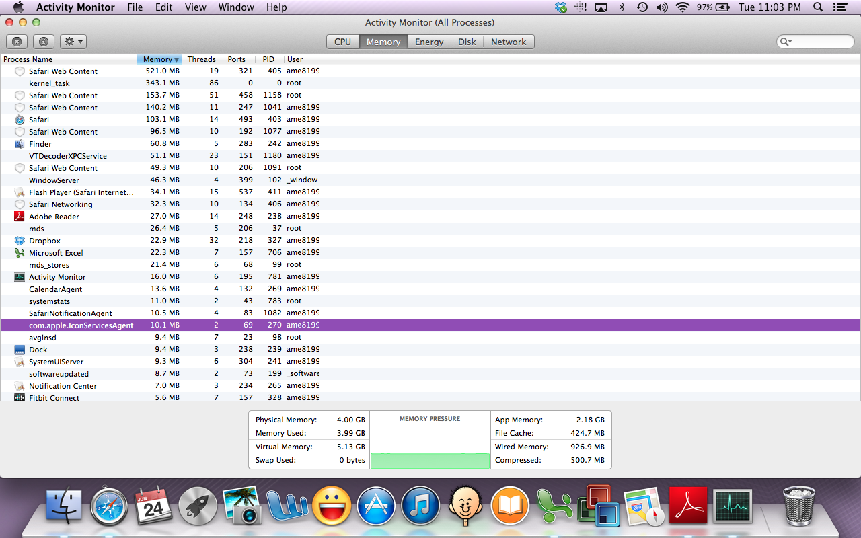This screenshot has height=538, width=861.
Task: Click the process search field
Action: (x=815, y=42)
